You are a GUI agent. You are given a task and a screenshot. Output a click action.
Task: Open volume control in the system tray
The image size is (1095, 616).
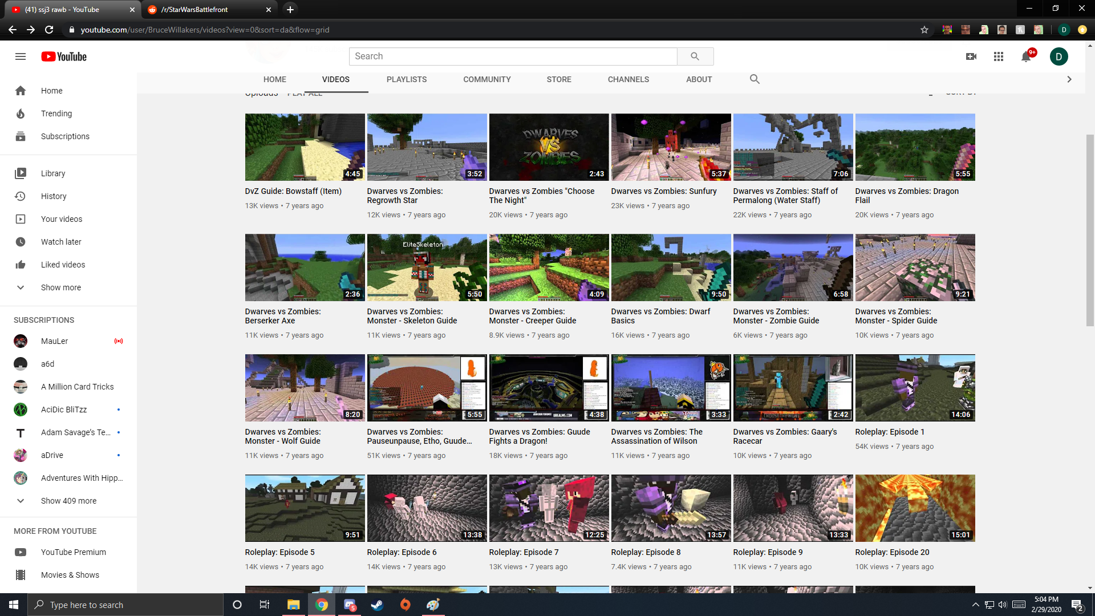[1003, 605]
